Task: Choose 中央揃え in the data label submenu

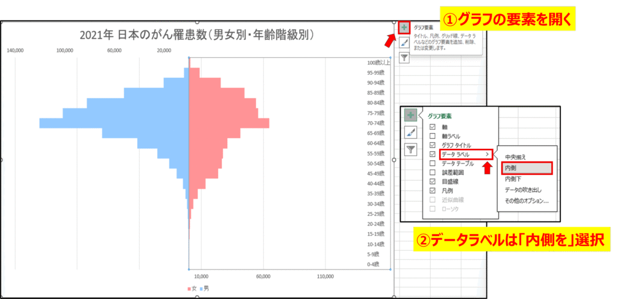Action: (x=519, y=157)
